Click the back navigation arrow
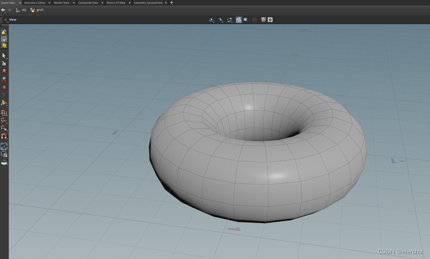The height and width of the screenshot is (259, 430). point(3,10)
